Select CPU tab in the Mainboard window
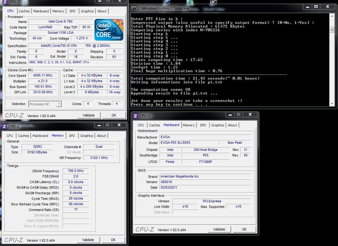 pos(141,125)
